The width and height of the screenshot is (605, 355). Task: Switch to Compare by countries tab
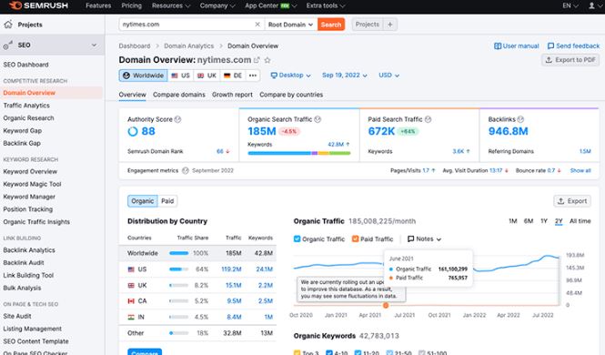291,95
